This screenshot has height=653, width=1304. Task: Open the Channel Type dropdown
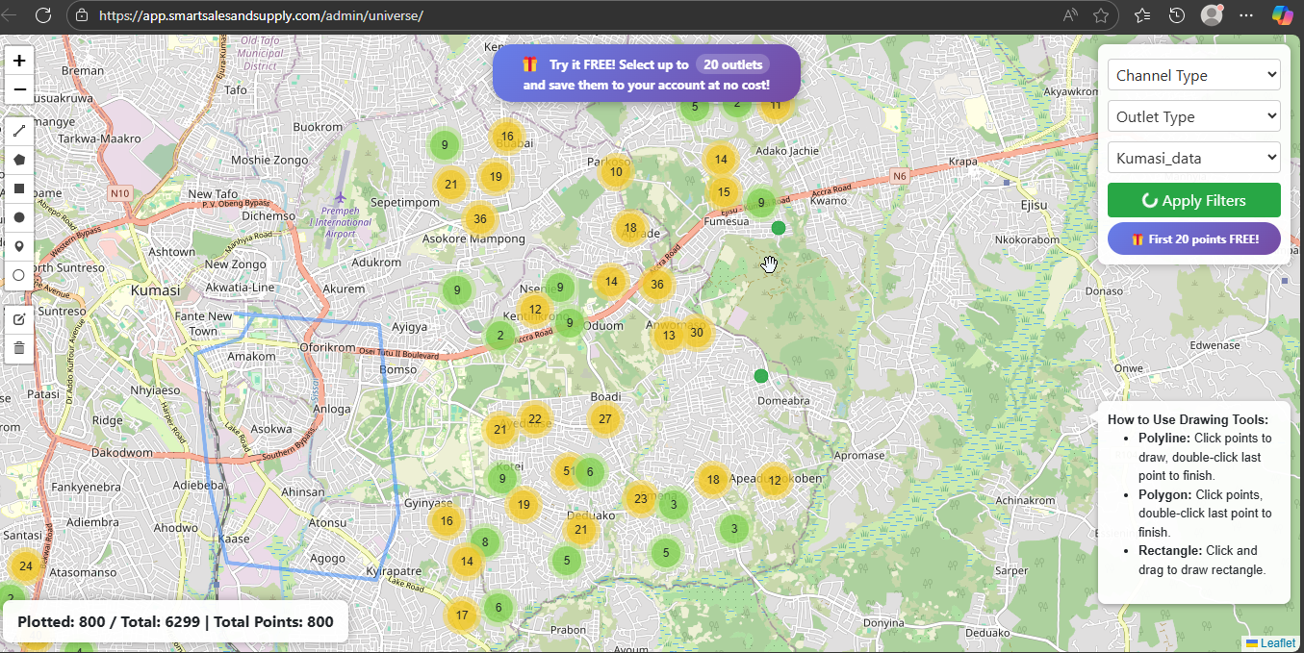[1193, 74]
